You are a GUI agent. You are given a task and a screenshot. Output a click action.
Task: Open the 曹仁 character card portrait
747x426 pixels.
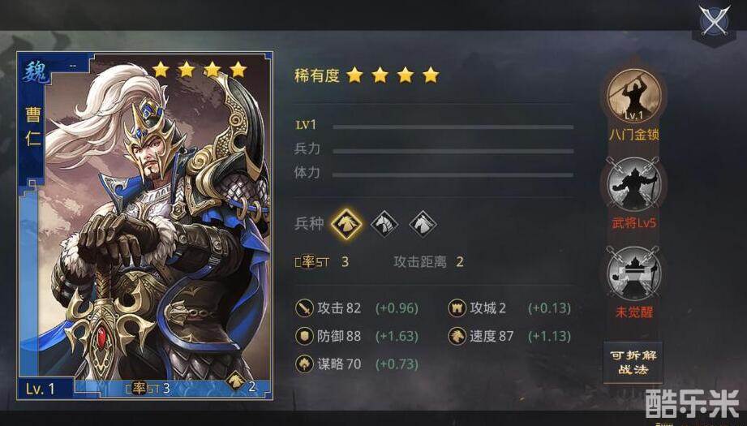coord(145,226)
